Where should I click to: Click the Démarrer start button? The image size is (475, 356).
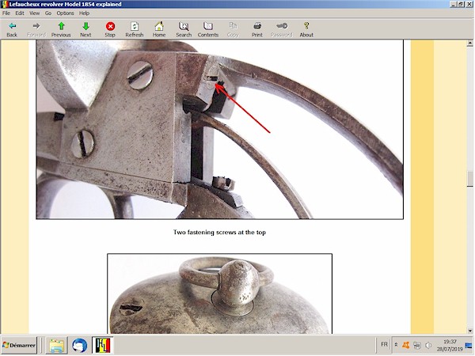[19, 345]
